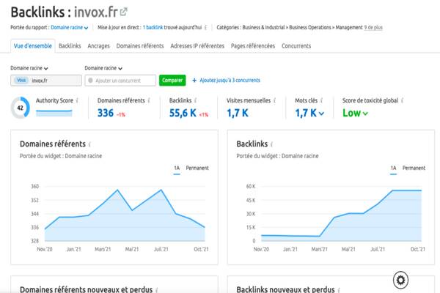
Task: Switch to the Backlinks tab
Action: (70, 46)
